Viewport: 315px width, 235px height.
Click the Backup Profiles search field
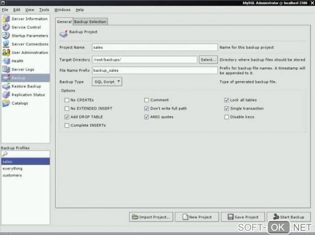[x=26, y=154]
